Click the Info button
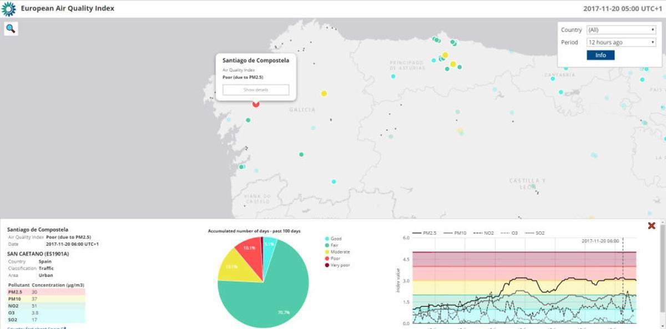Image resolution: width=666 pixels, height=329 pixels. tap(601, 55)
